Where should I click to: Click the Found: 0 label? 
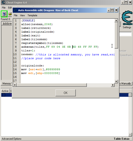point(5,19)
